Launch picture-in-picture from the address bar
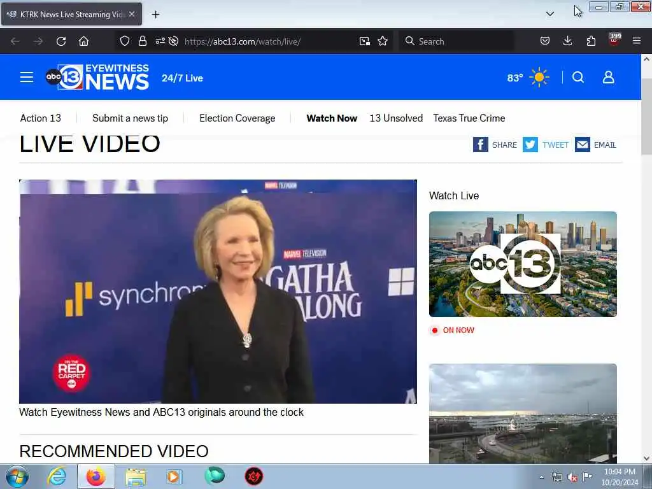Image resolution: width=652 pixels, height=489 pixels. [x=365, y=41]
